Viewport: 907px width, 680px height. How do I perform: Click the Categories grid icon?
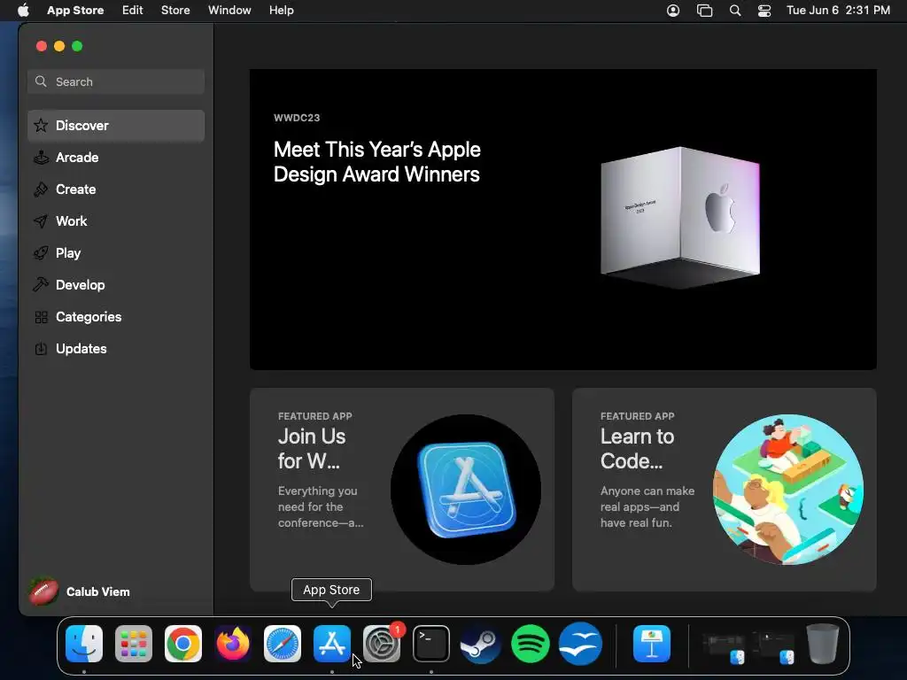click(x=41, y=317)
